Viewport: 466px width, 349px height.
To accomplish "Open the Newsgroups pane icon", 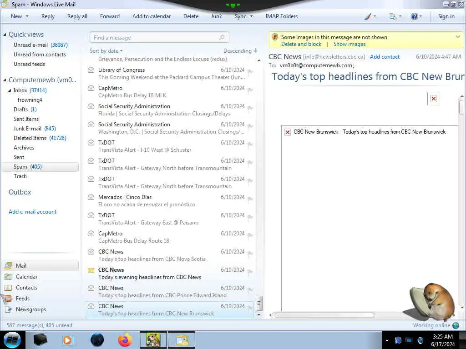I will pos(8,309).
